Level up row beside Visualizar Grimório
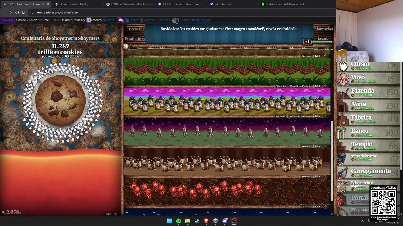Viewport: 403px width, 226px height. tap(321, 116)
